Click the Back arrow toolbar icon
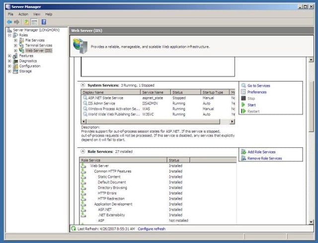The width and height of the screenshot is (318, 243). click(x=9, y=22)
